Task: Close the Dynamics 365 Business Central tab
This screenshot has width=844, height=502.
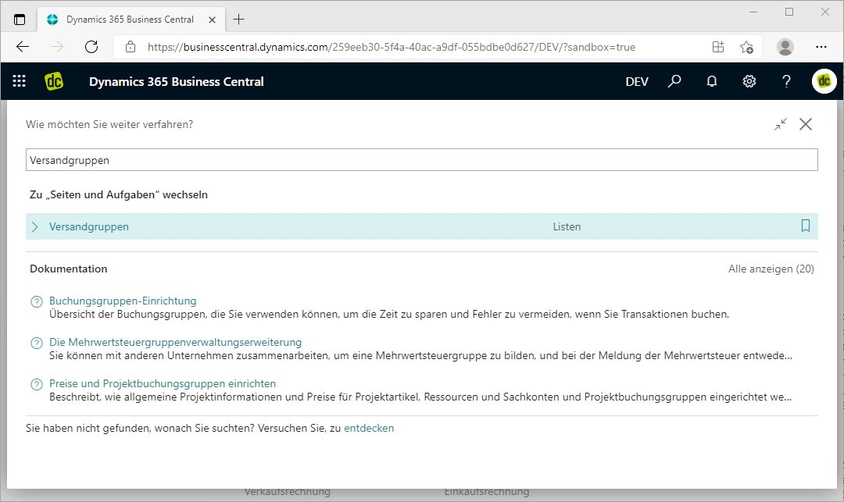Action: [212, 20]
